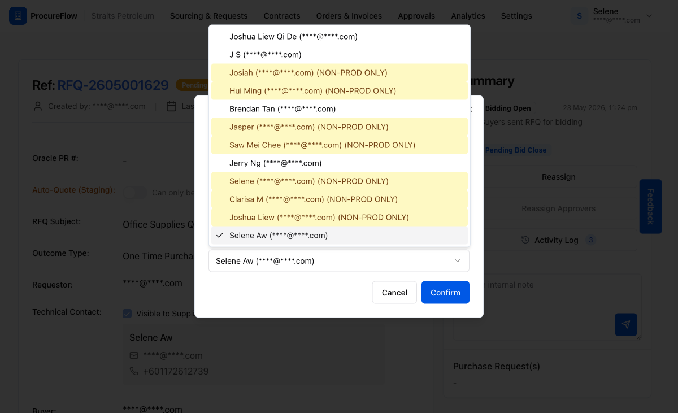Click Reassign Approvers button
This screenshot has height=413, width=678.
[x=558, y=208]
